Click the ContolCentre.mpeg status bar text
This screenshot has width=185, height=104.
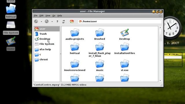coord(60,85)
